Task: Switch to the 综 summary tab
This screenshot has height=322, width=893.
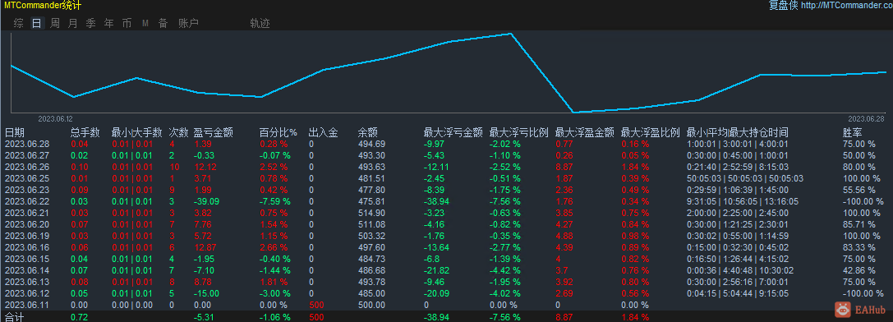Action: pyautogui.click(x=19, y=23)
